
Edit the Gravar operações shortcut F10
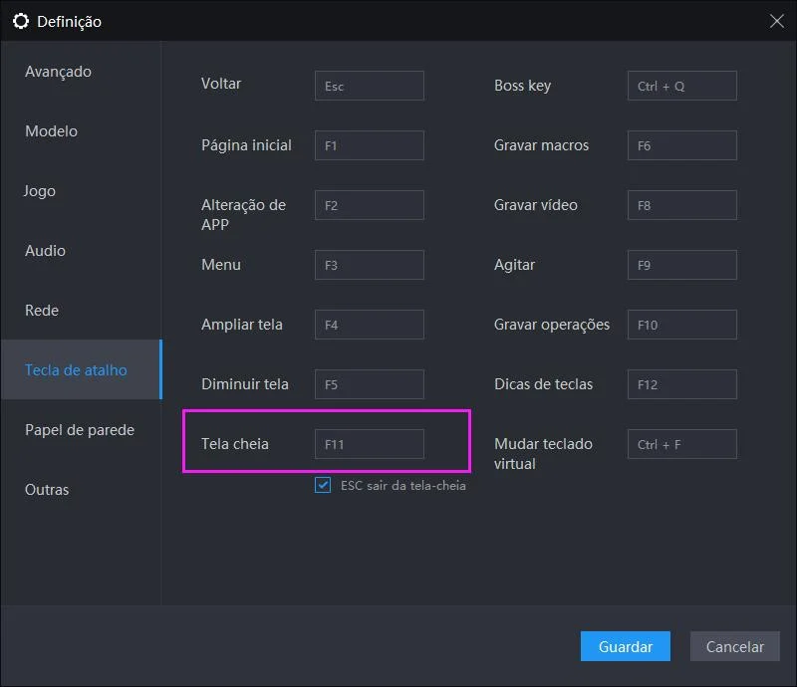pos(682,325)
